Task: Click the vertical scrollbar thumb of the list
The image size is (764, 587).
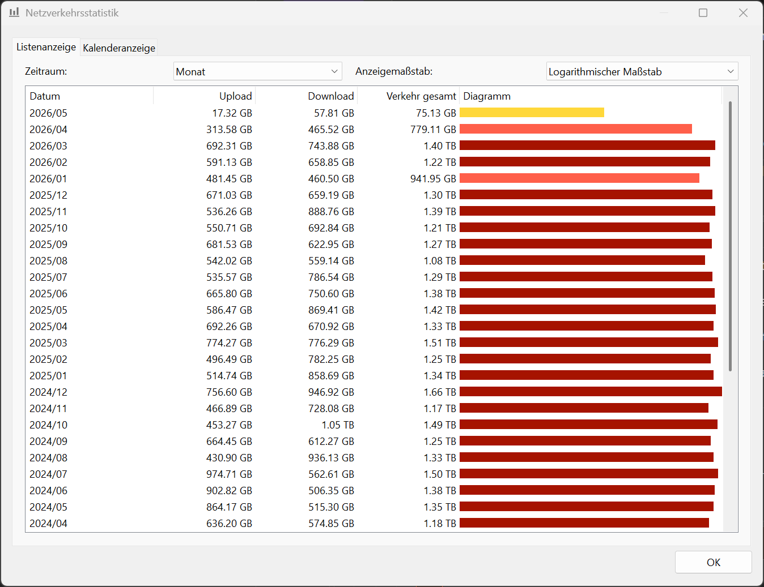Action: pos(730,237)
